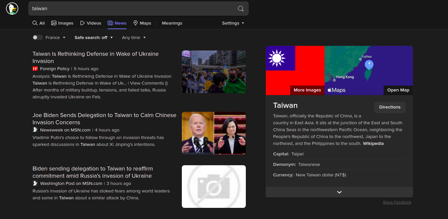Expand the Taiwan info panel chevron
448x219 pixels.
[339, 192]
